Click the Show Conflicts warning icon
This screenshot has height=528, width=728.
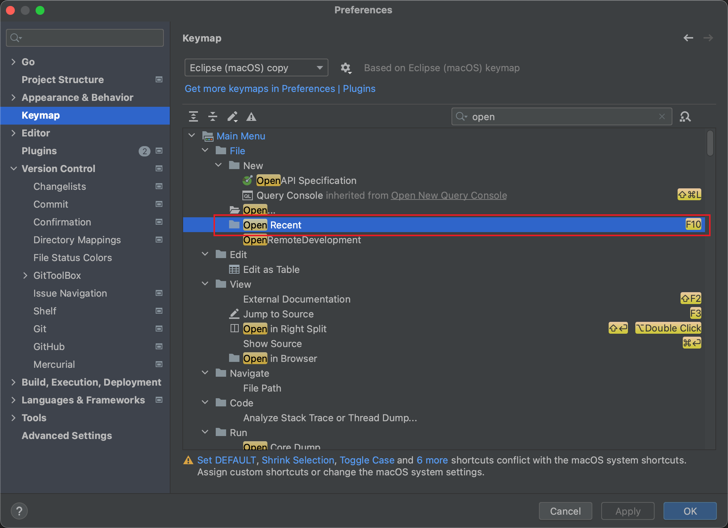tap(251, 117)
